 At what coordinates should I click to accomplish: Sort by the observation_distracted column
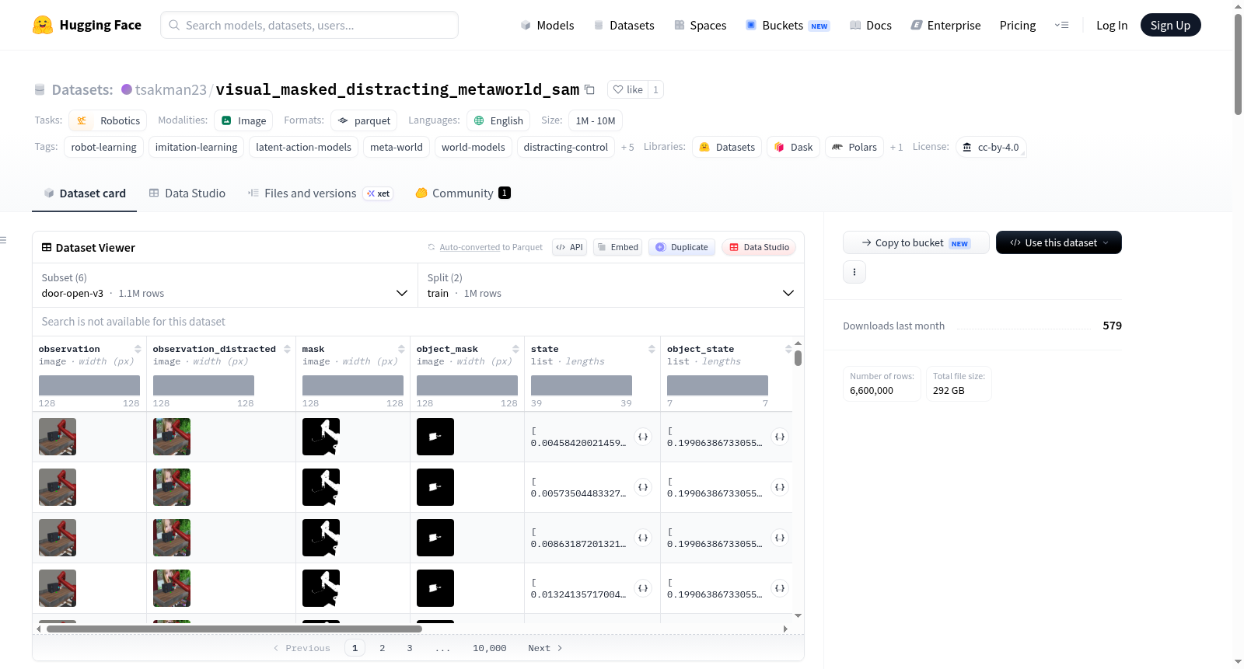coord(287,349)
